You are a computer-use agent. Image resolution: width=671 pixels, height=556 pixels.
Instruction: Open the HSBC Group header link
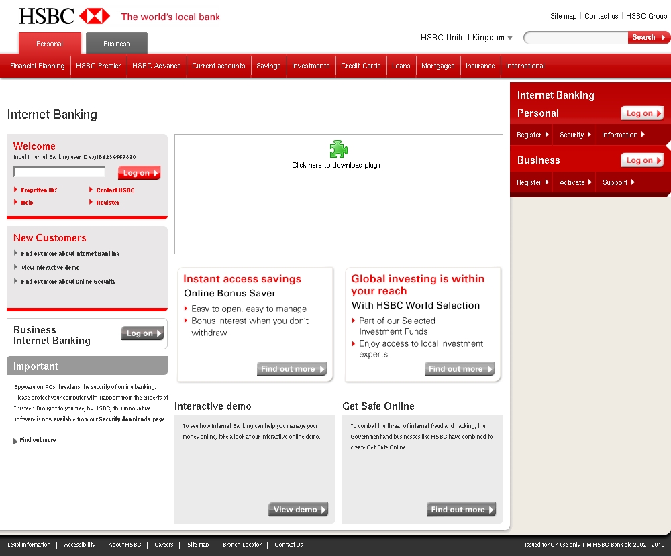click(646, 16)
